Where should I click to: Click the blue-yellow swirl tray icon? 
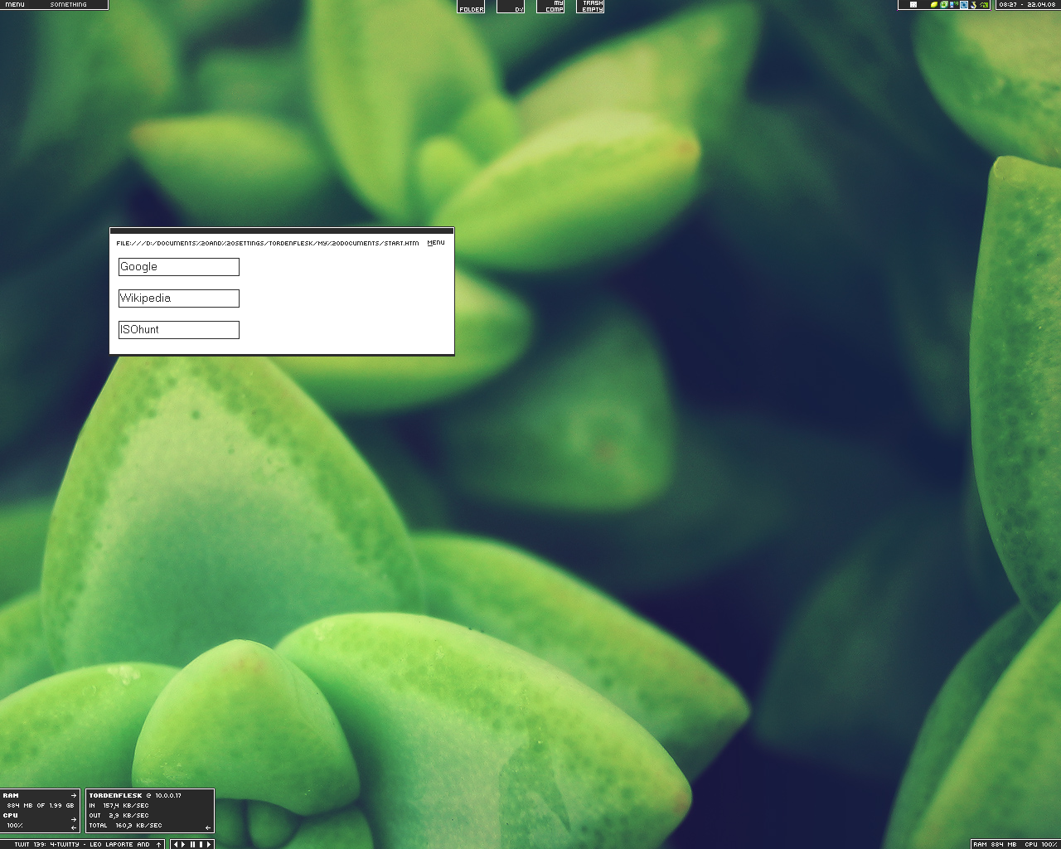(x=973, y=5)
